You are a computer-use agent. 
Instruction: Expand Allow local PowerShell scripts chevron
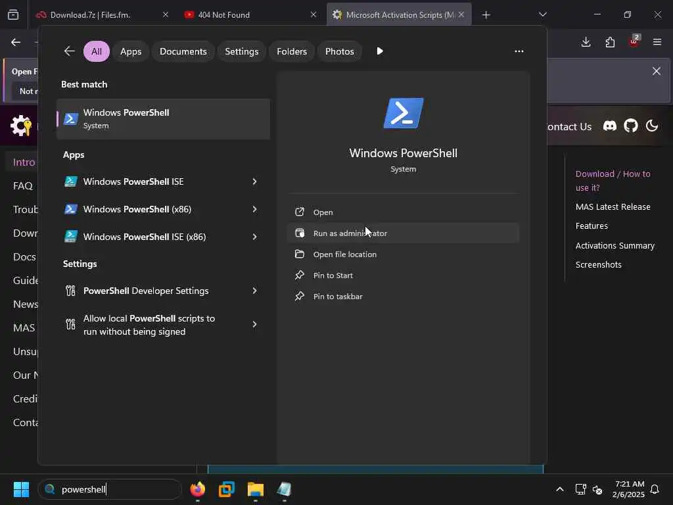pos(254,324)
